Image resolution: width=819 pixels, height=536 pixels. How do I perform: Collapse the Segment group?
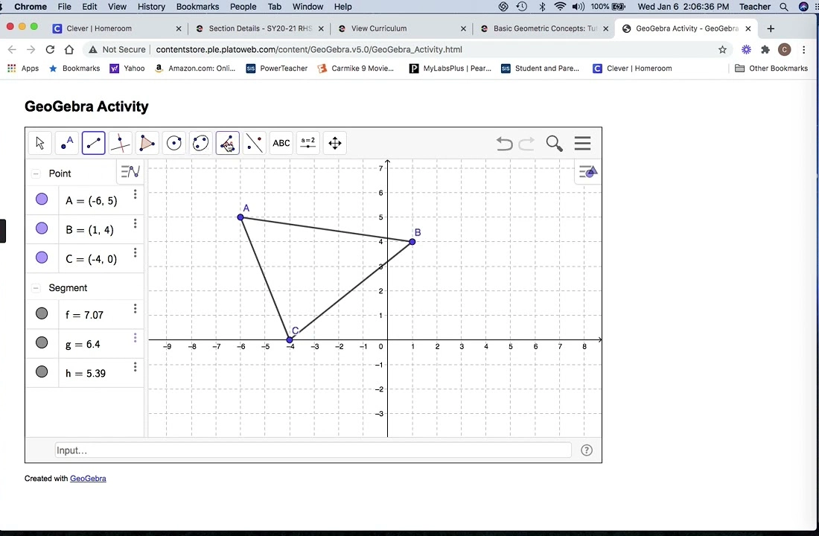[36, 288]
